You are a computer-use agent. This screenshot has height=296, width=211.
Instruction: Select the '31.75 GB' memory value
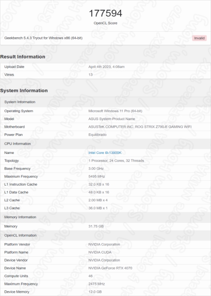[x=96, y=226]
